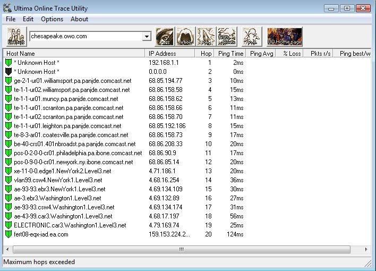Viewport: 376px width, 271px height.
Task: Click the Maximum hops exceeded status text
Action: click(39, 262)
